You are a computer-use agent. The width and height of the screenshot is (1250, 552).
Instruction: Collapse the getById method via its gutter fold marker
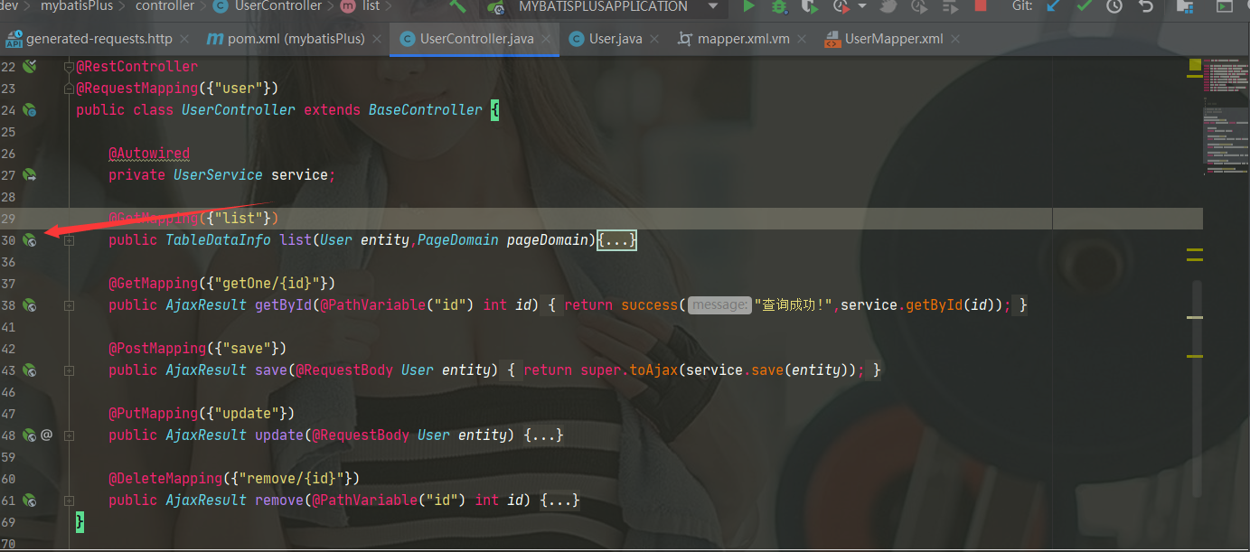[x=69, y=305]
